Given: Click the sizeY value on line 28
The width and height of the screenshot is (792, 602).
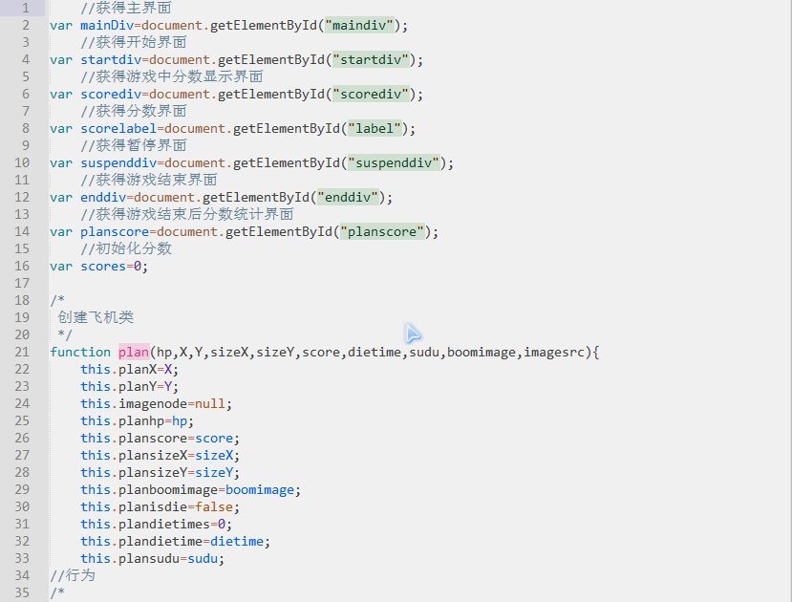Looking at the screenshot, I should 214,473.
